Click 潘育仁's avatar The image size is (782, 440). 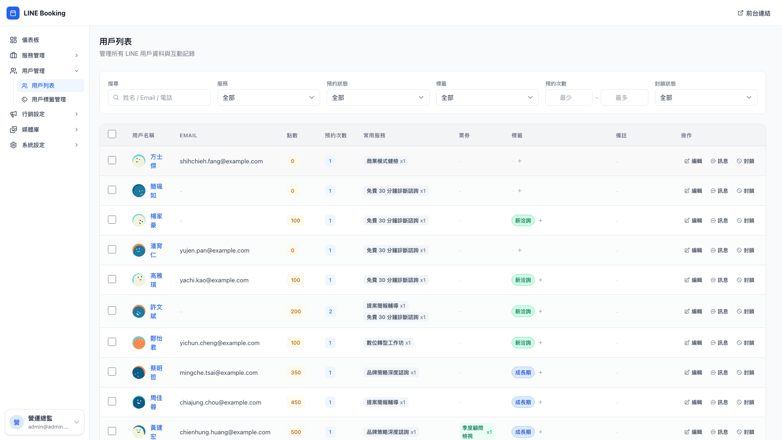(139, 250)
